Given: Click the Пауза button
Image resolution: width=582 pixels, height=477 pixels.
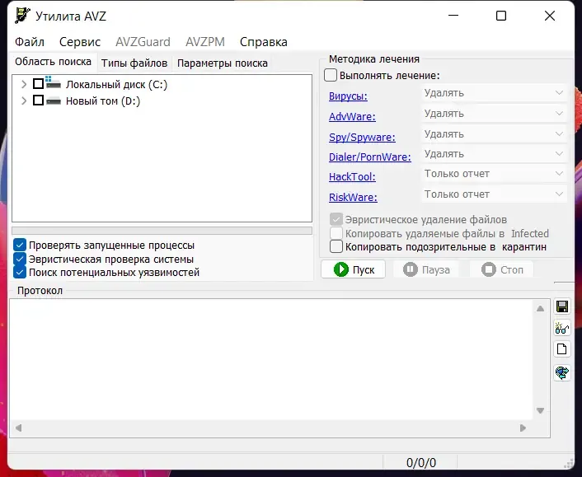Looking at the screenshot, I should coord(426,269).
